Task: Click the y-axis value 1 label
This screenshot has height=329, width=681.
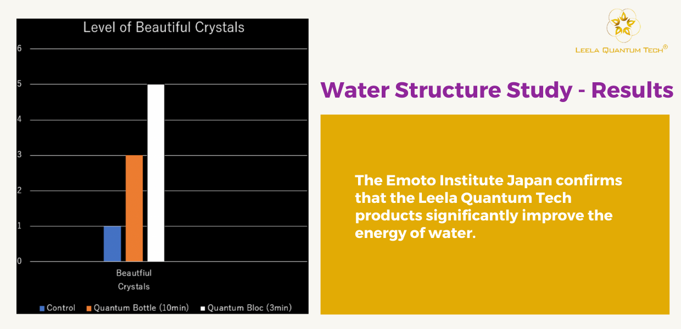Action: pos(19,226)
